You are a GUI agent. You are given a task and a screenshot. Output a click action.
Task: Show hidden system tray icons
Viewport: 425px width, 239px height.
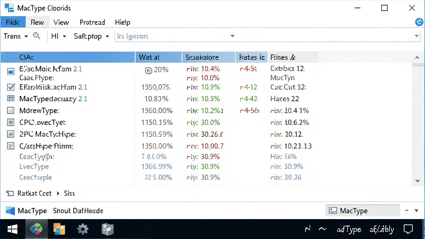322,229
